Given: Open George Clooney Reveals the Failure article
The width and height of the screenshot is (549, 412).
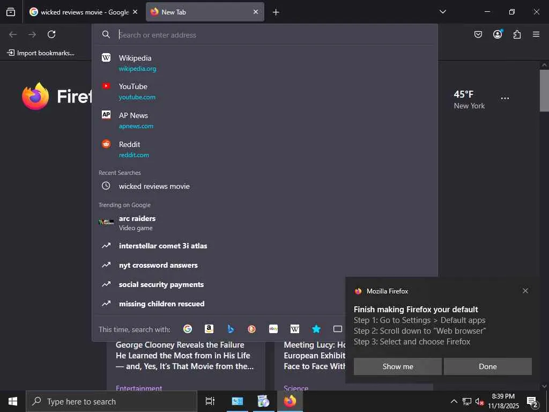Looking at the screenshot, I should (x=185, y=356).
